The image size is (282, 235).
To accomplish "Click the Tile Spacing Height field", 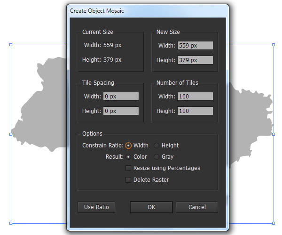I will 121,111.
